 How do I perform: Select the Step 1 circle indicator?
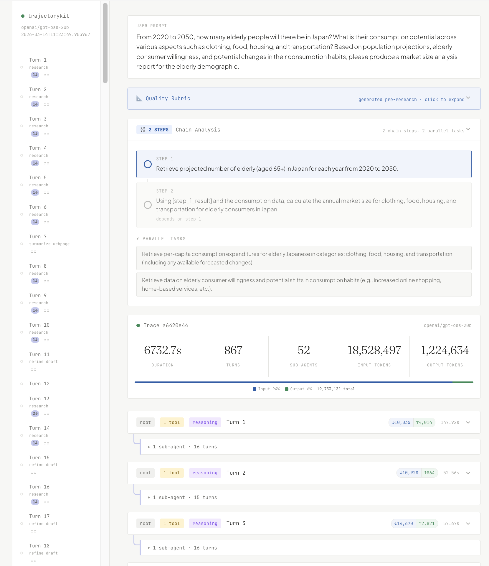pyautogui.click(x=148, y=164)
